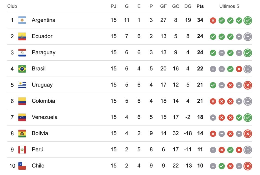This screenshot has width=260, height=175.
Task: Open the Colombia team link
Action: click(x=43, y=101)
